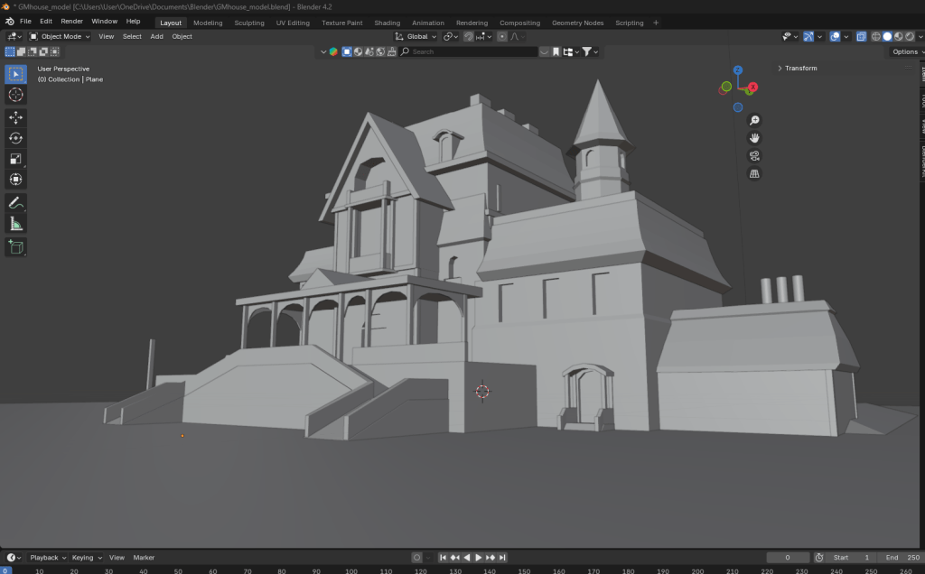
Task: Select the Scale tool
Action: [x=15, y=159]
